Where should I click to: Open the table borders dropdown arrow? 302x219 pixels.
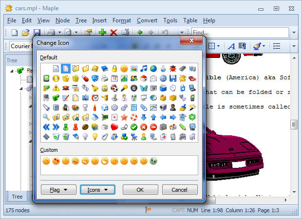coord(218,46)
